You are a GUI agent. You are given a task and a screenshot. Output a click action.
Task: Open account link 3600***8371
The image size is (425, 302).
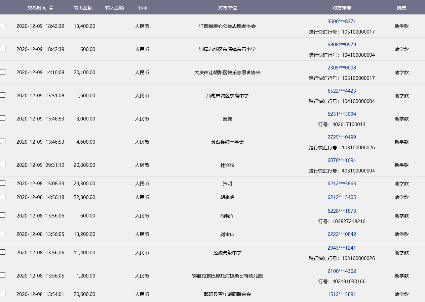coord(342,21)
